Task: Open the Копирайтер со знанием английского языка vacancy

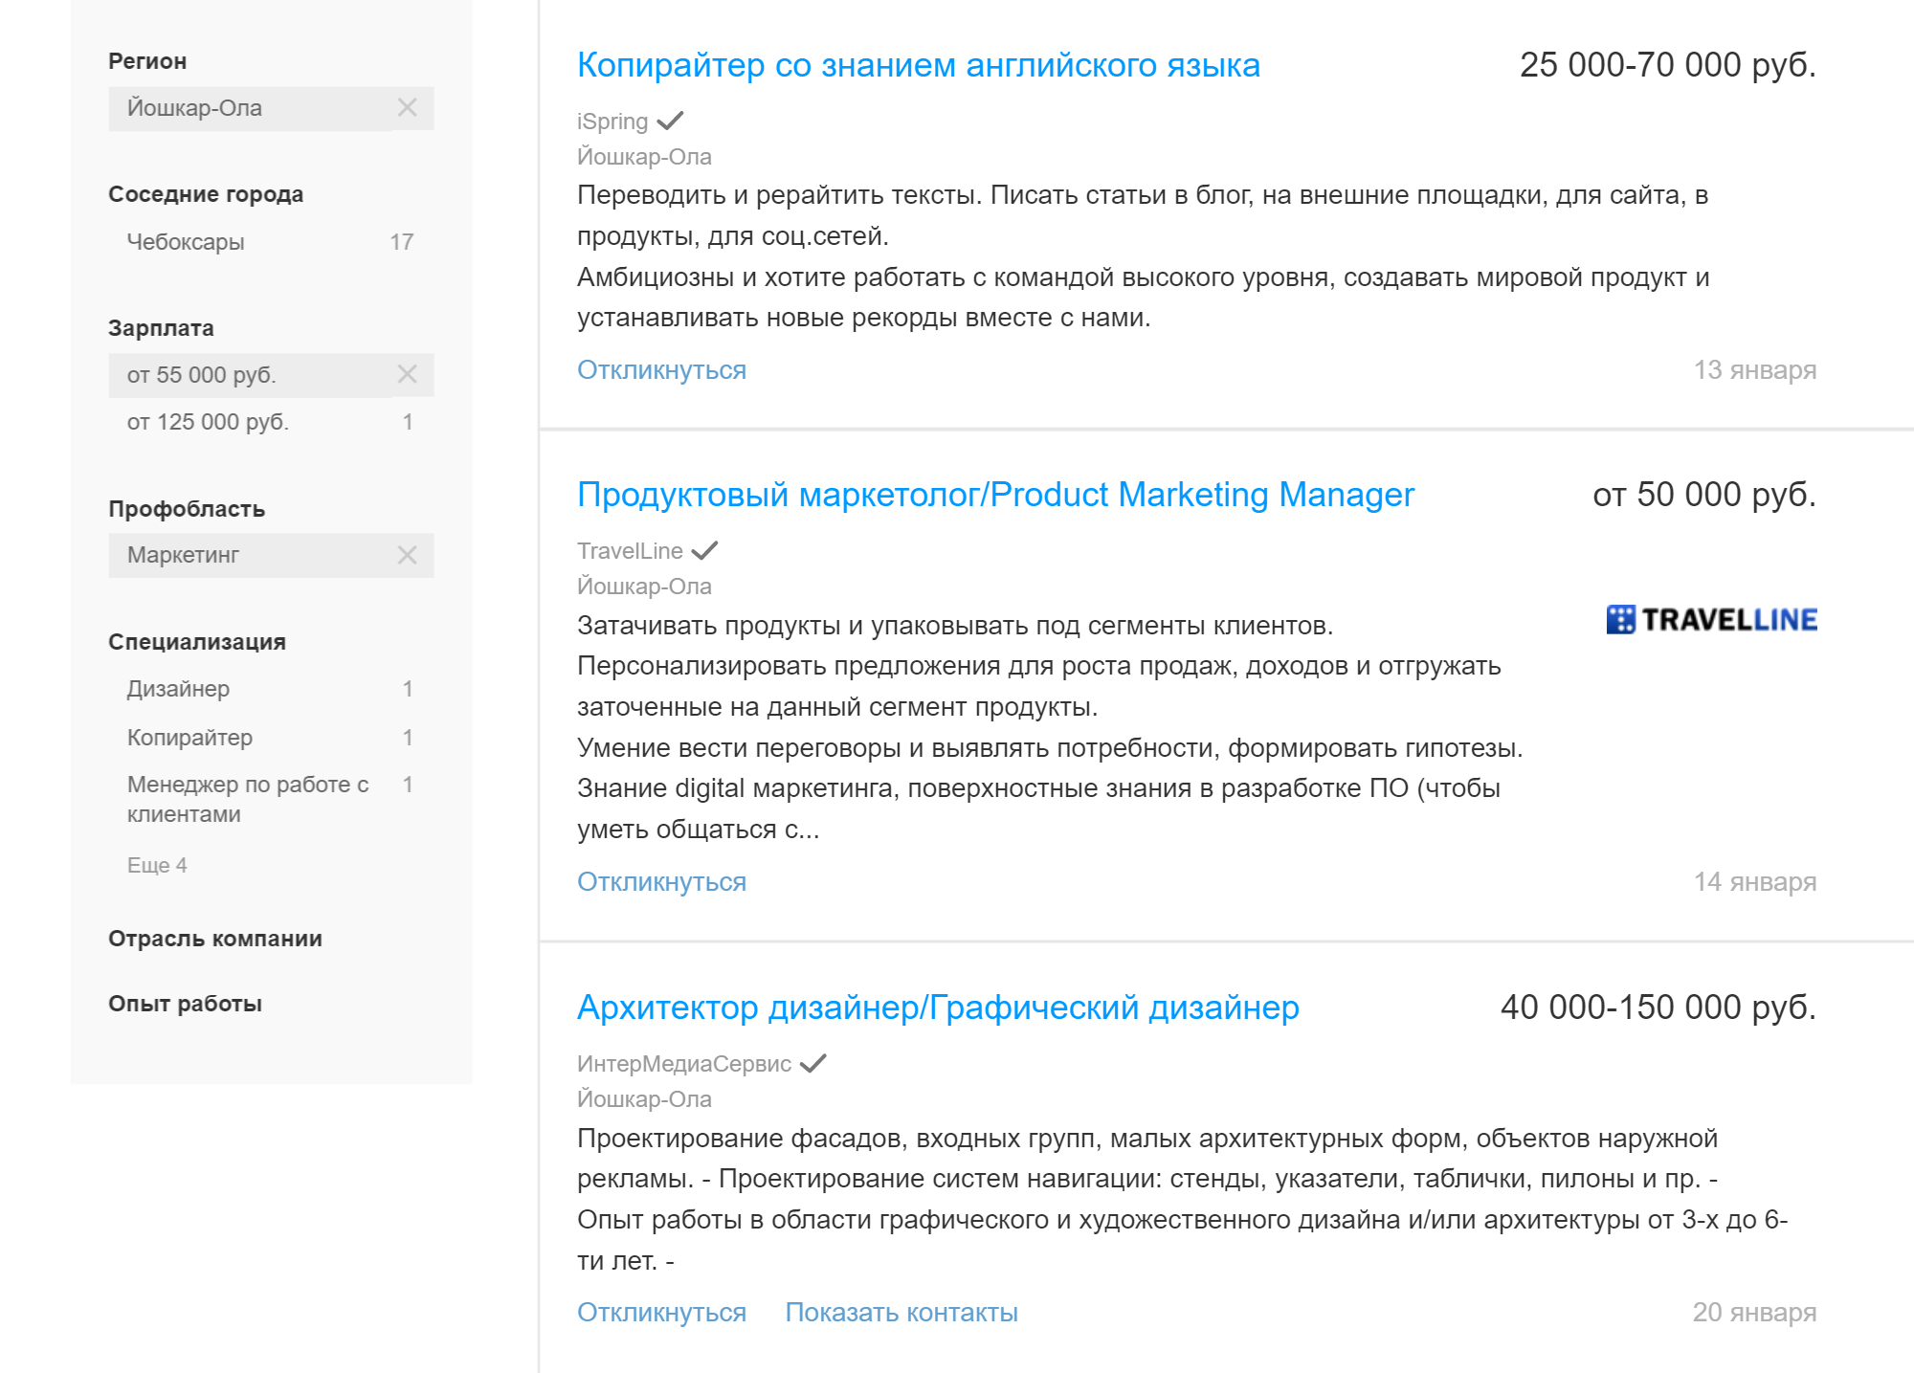Action: click(919, 65)
